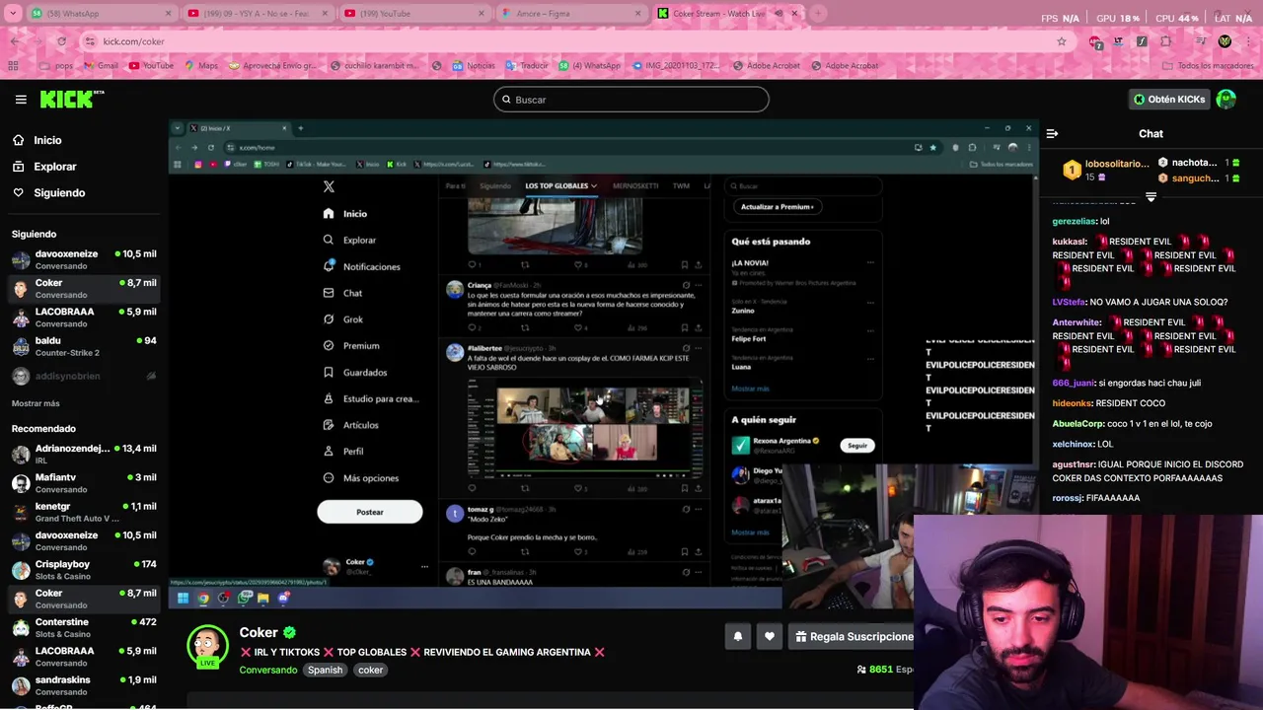Reload the kick.com page
Screen dimensions: 1263x710
point(61,41)
